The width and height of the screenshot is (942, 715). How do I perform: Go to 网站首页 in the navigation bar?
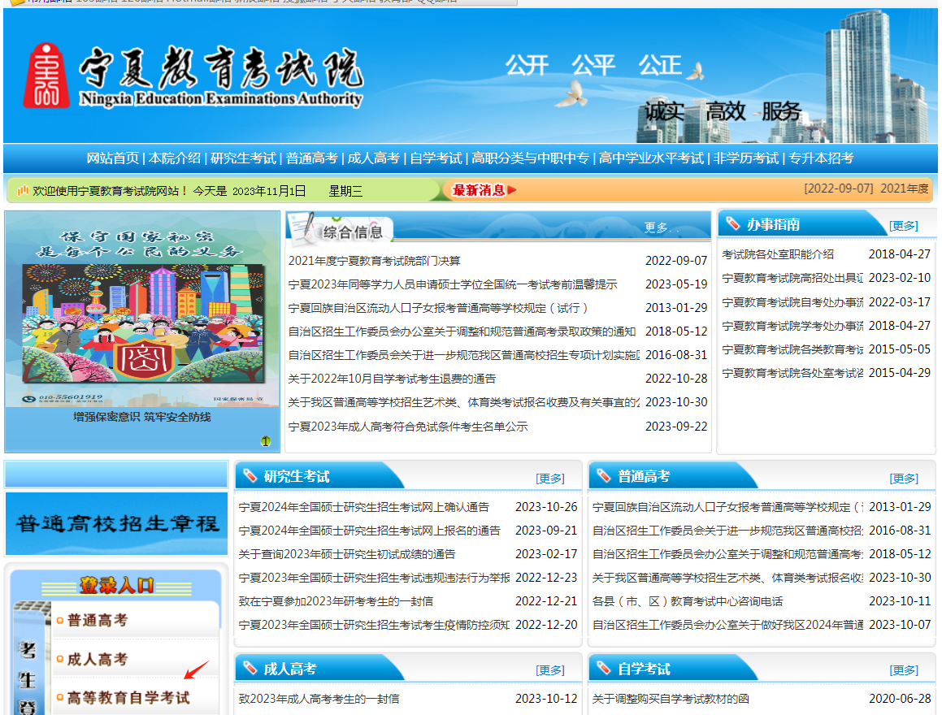pyautogui.click(x=112, y=158)
